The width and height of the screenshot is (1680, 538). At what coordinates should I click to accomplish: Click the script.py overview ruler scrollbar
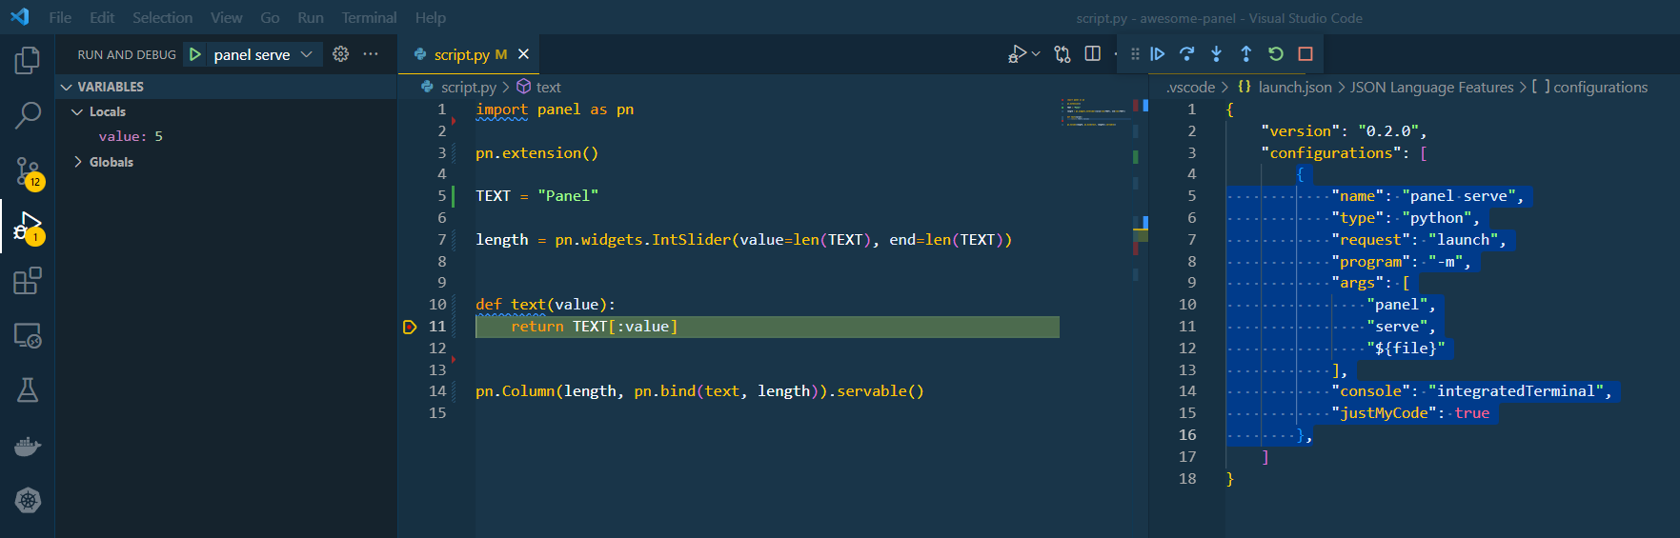1141,316
